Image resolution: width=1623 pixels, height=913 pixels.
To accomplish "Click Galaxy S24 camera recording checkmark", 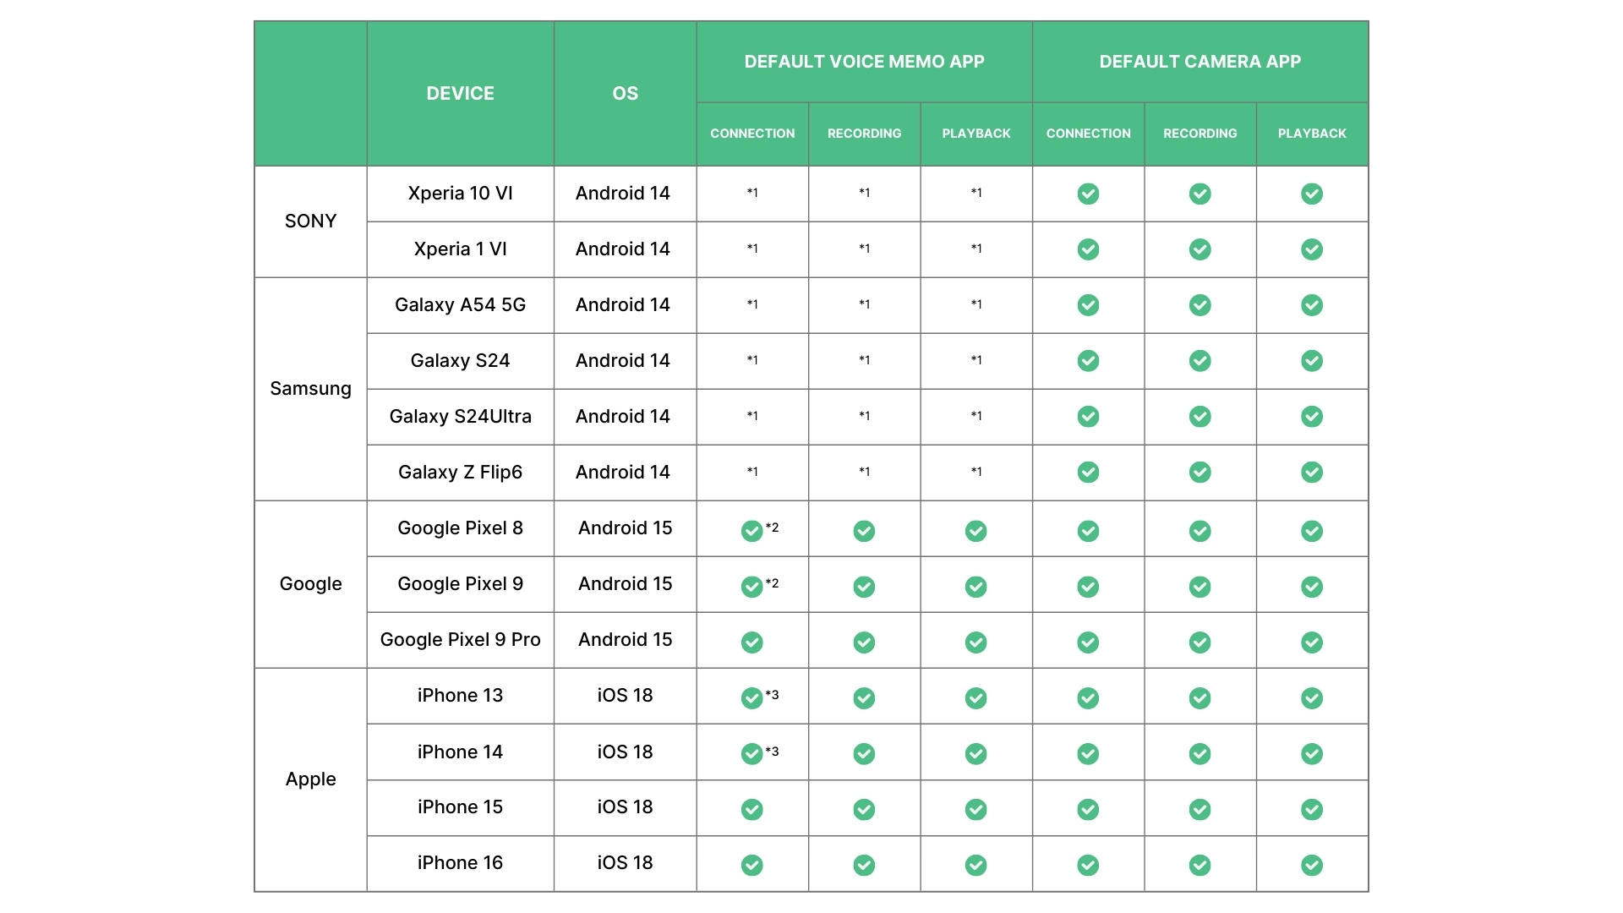I will 1199,361.
